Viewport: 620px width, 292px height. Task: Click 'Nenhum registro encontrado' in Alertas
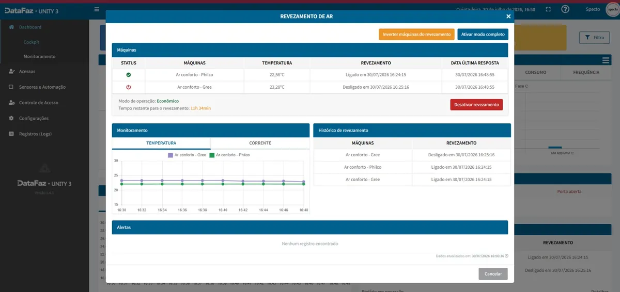pos(310,244)
